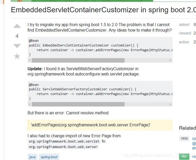Click the left arrow of first code scrollbar

click(30, 60)
